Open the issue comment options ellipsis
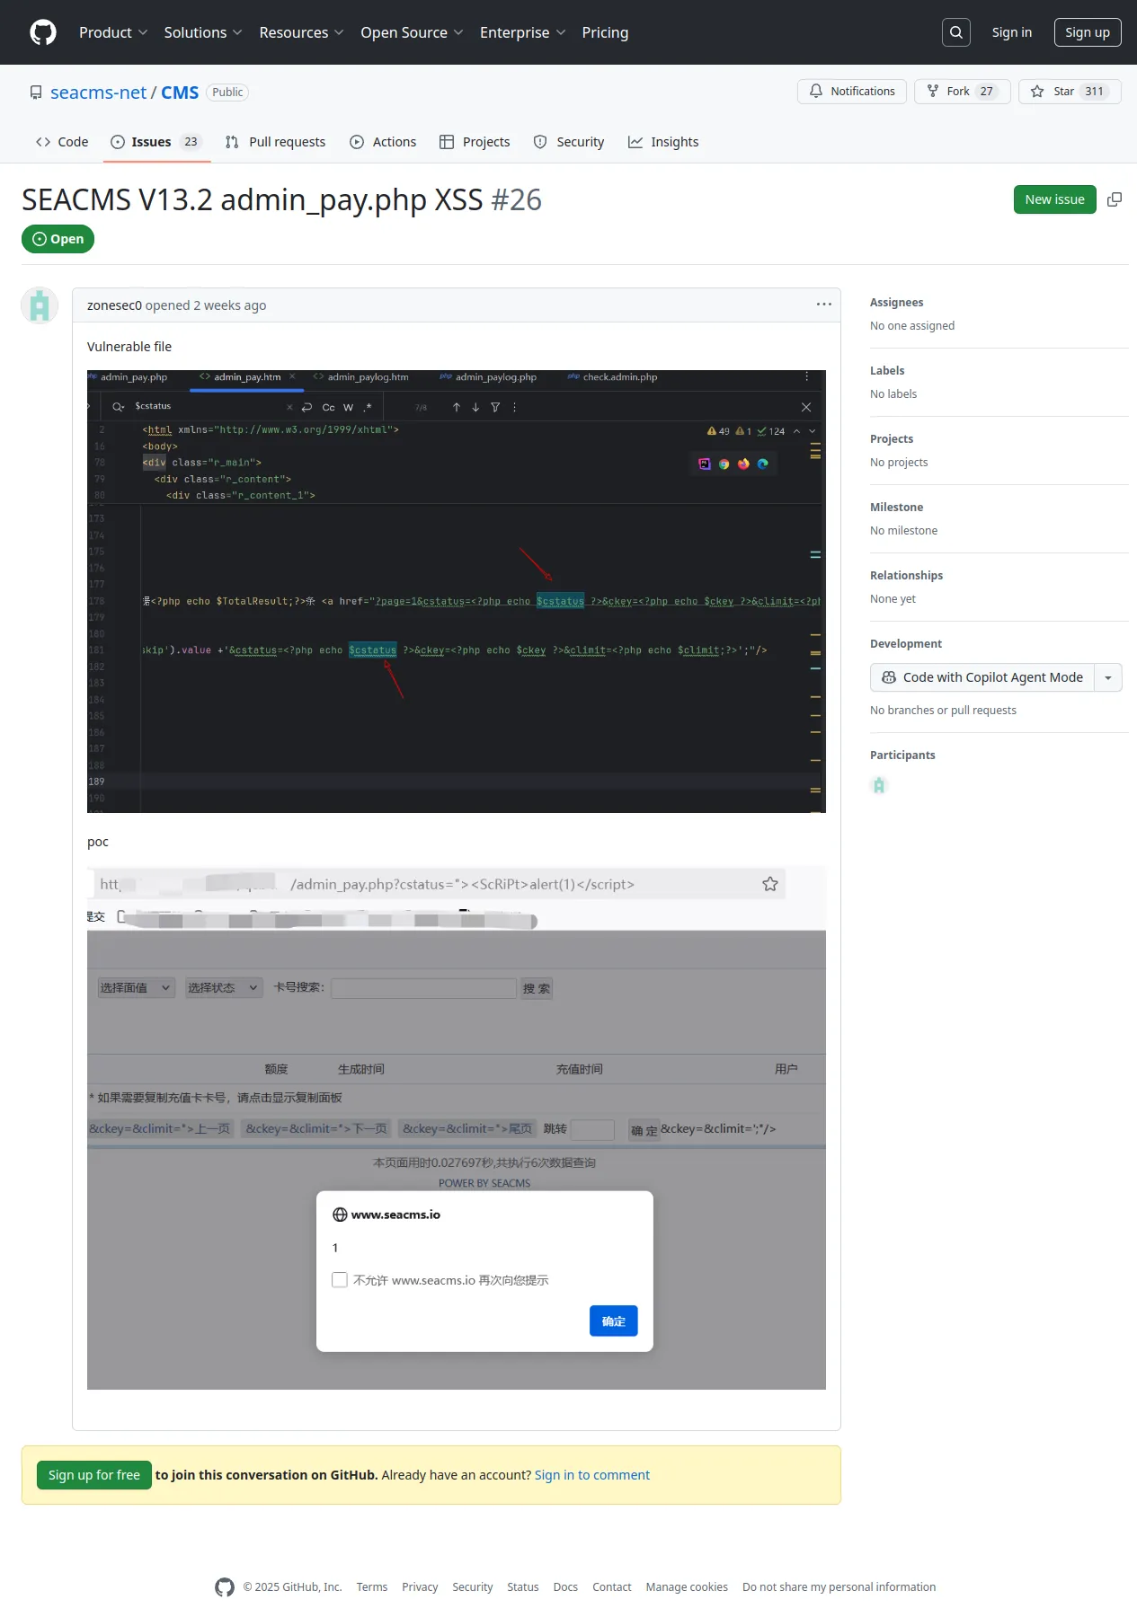This screenshot has height=1617, width=1137. pos(823,305)
